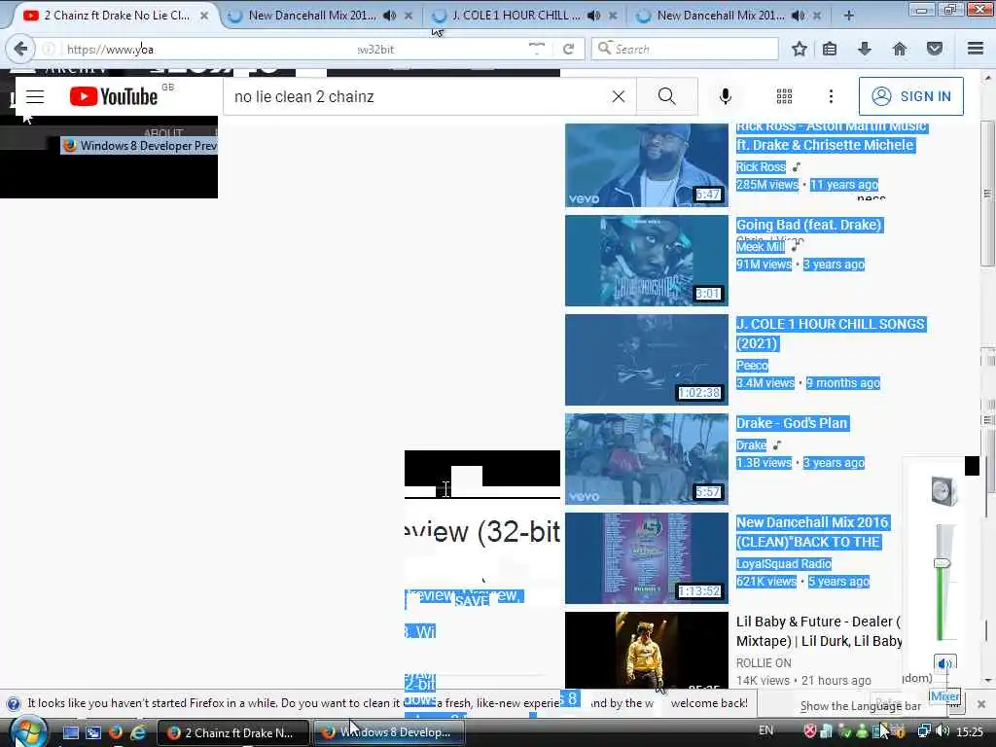The image size is (996, 747).
Task: Click Switch Between Windows quick launch icon
Action: (x=93, y=732)
